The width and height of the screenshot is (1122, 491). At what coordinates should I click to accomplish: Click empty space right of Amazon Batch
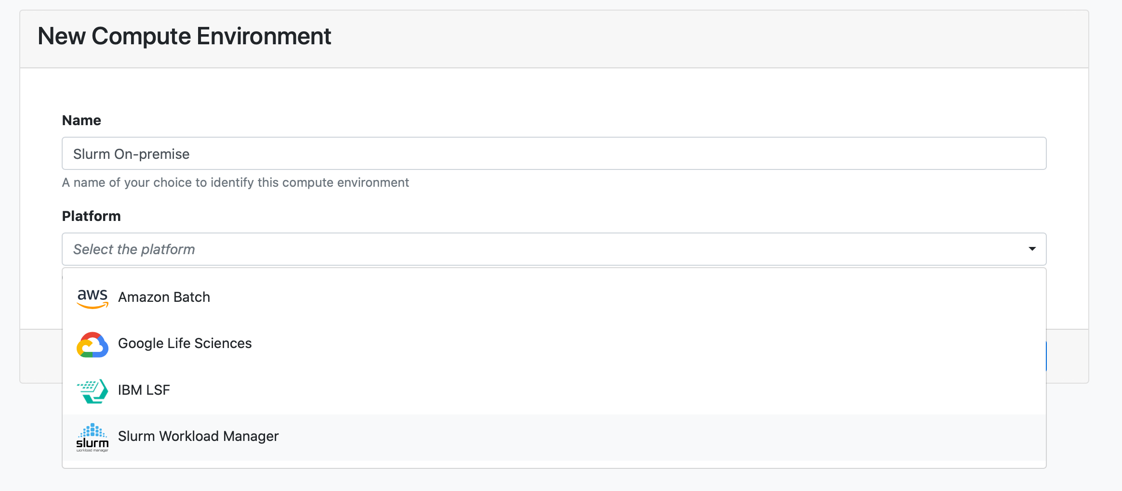click(x=627, y=297)
